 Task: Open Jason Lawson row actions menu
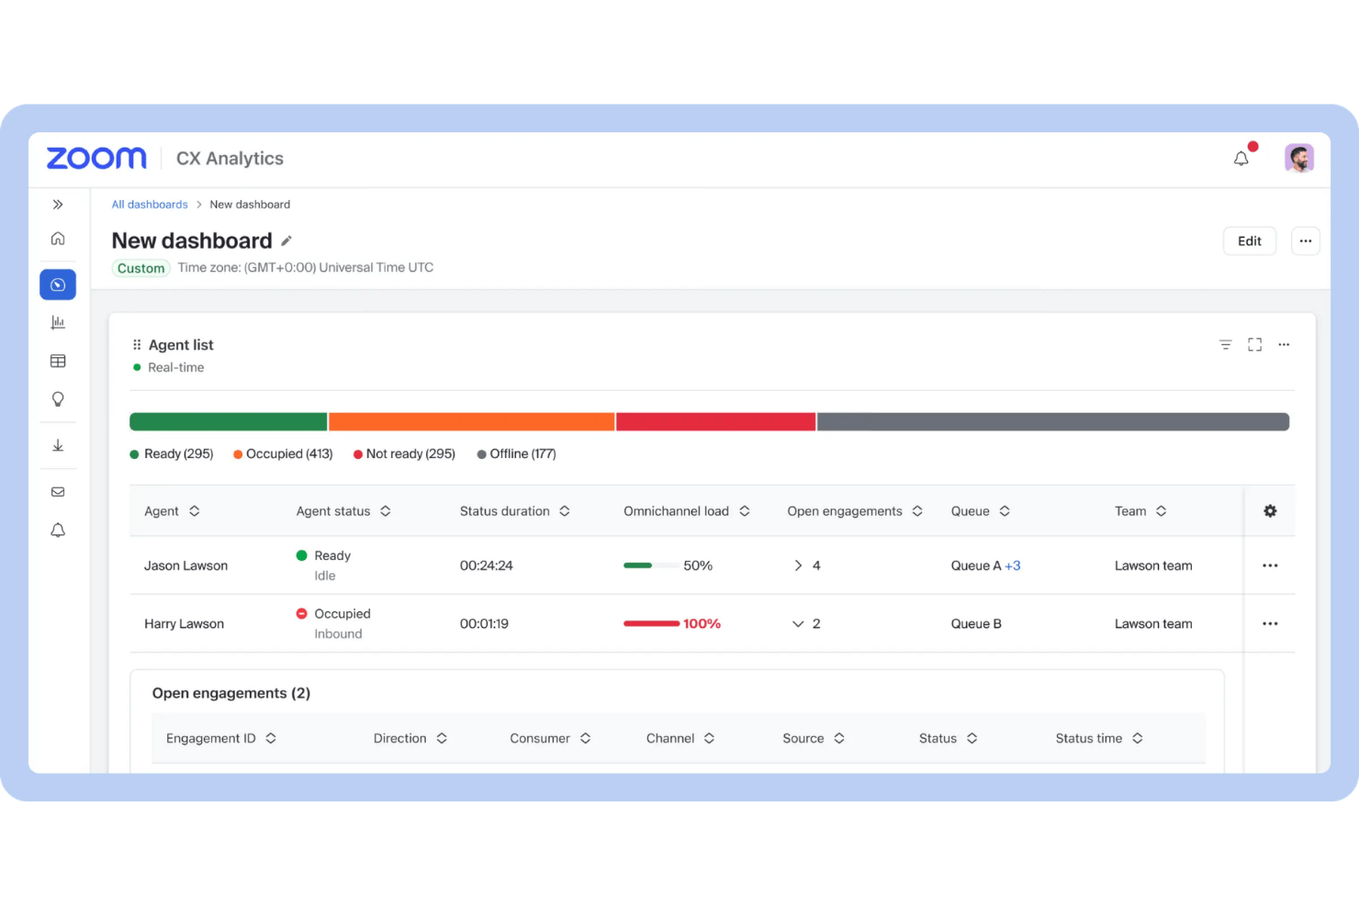1270,565
